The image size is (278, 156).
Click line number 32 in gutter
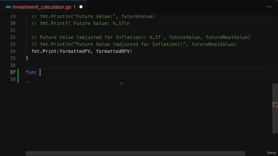pyautogui.click(x=13, y=37)
